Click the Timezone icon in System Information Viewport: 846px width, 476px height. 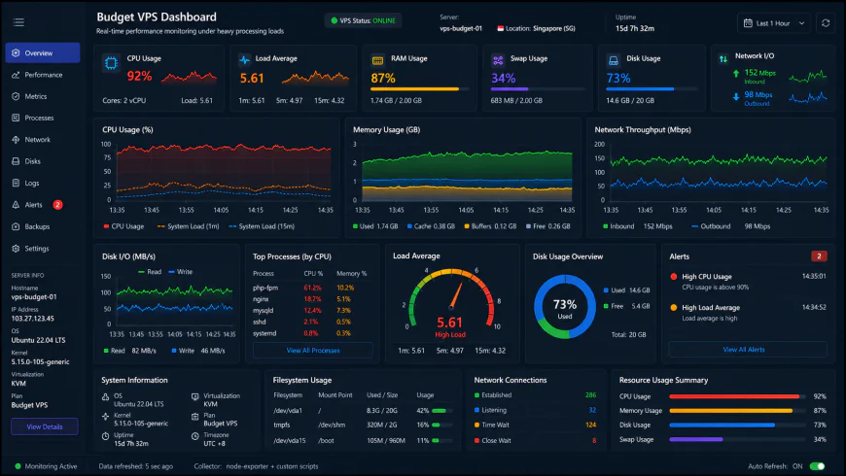pos(195,436)
